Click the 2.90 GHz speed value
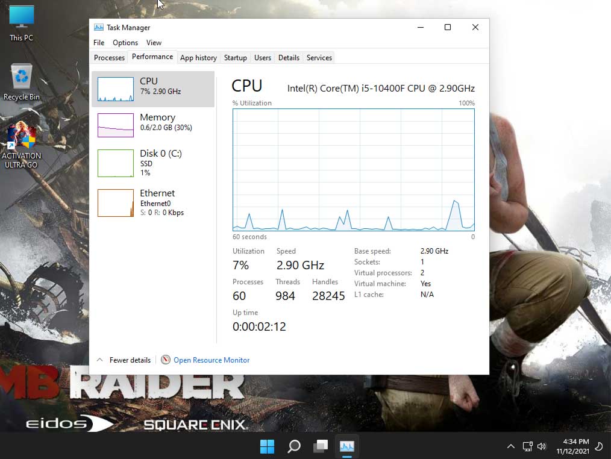 tap(300, 266)
